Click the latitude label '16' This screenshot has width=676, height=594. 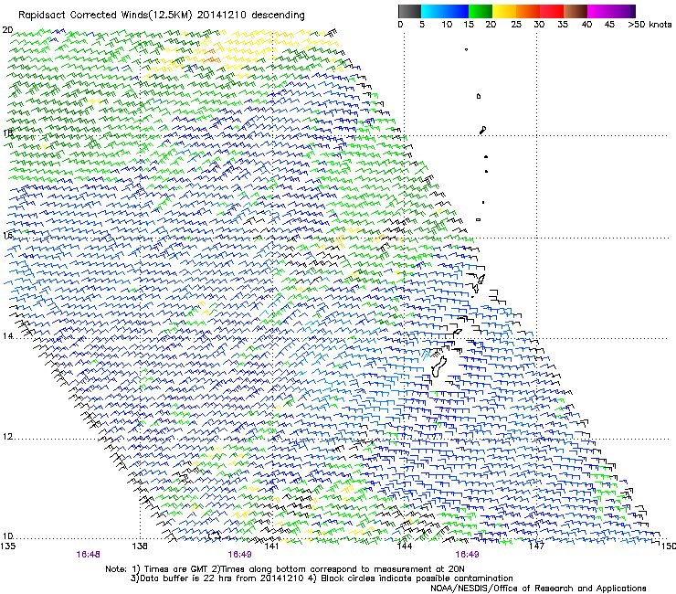coord(7,235)
